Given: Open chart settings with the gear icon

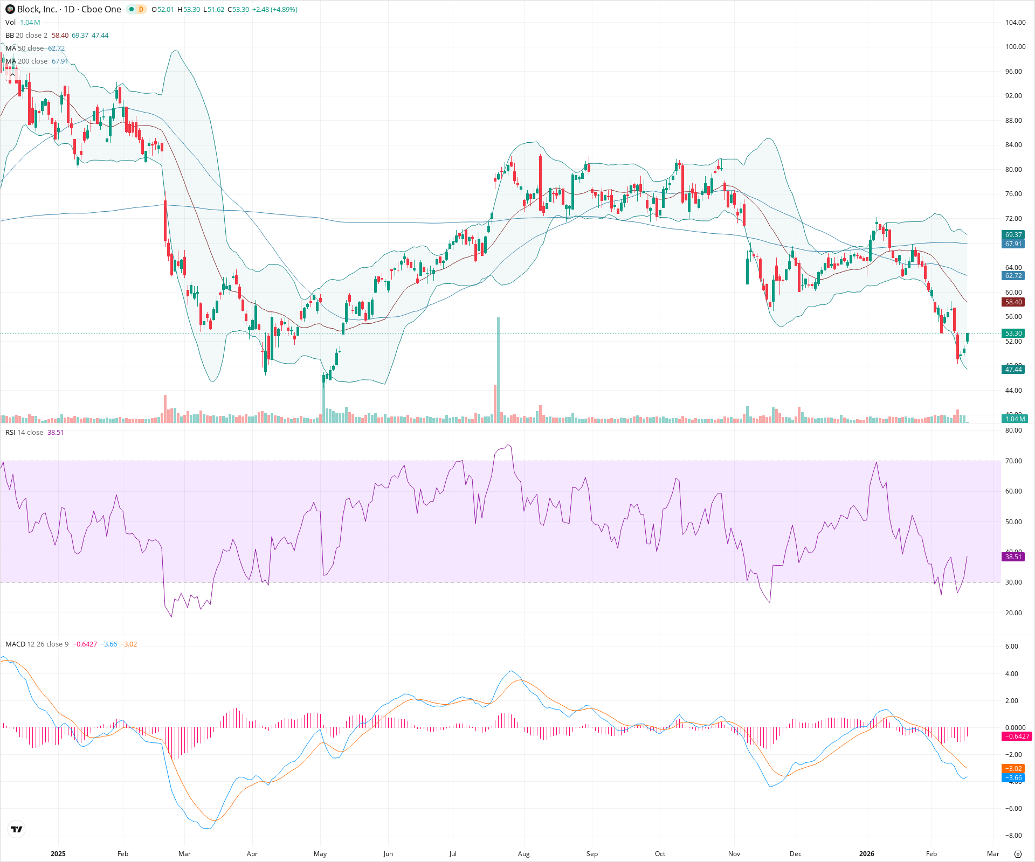Looking at the screenshot, I should (1019, 853).
